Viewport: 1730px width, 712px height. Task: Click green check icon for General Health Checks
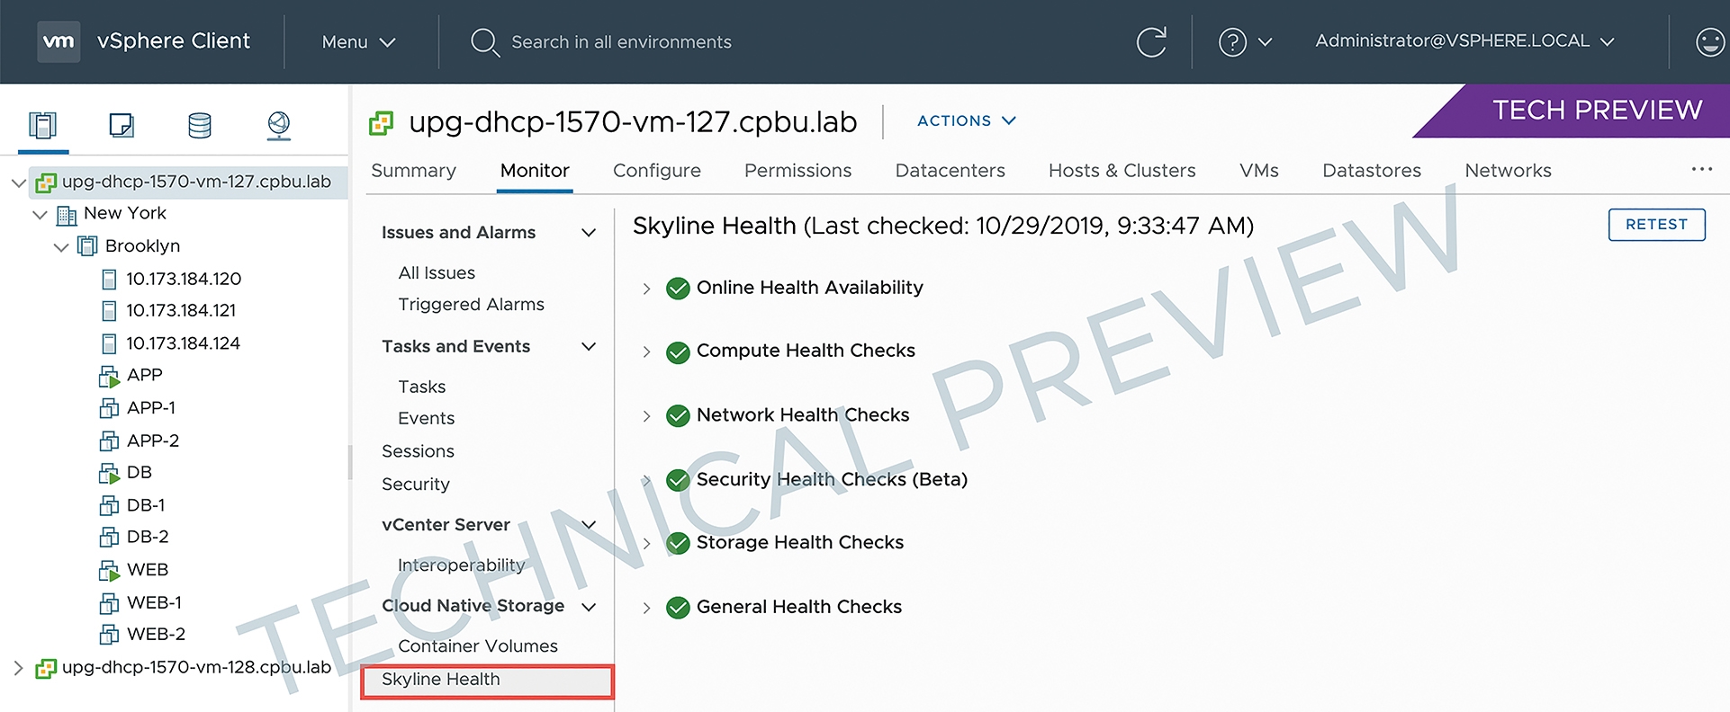[x=678, y=608]
